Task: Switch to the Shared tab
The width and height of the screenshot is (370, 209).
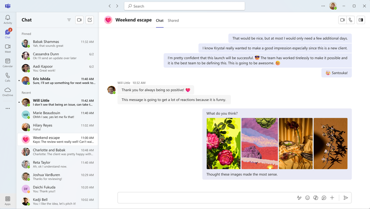Action: 173,20
